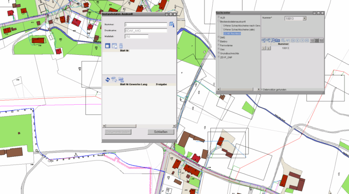This screenshot has height=194, width=349.
Task: Click the magnifier zoom-to-result icon in Suchcenter
Action: point(273,40)
